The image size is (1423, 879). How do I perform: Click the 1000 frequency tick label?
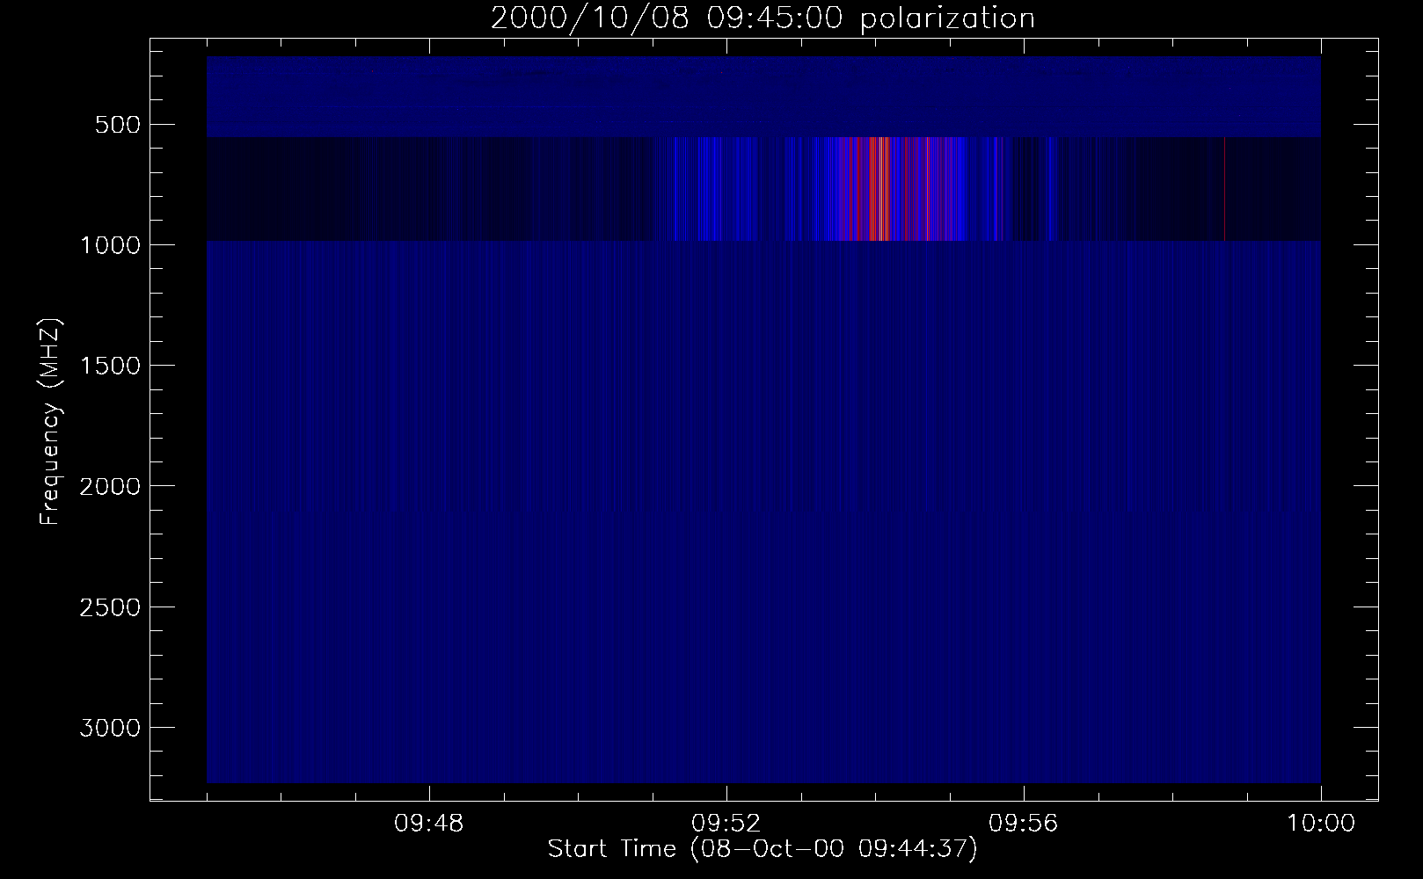click(110, 245)
